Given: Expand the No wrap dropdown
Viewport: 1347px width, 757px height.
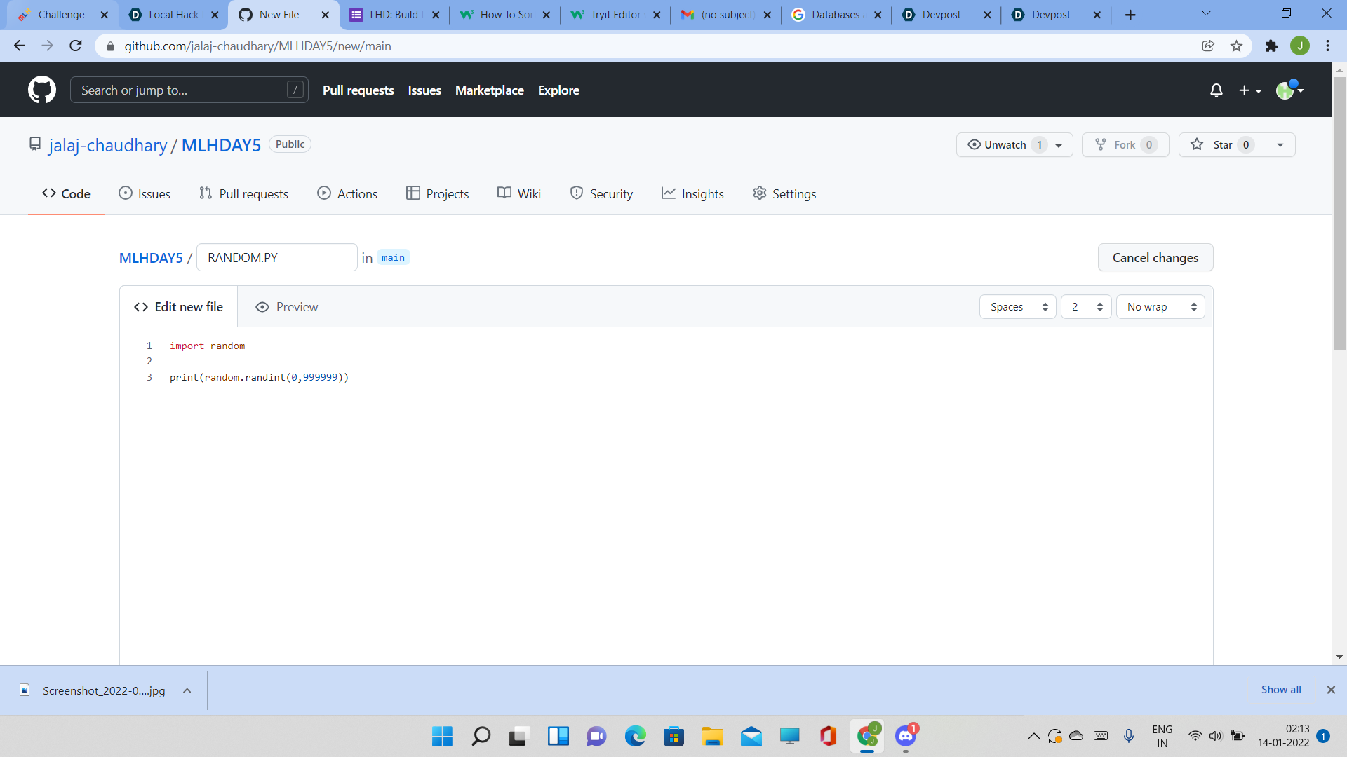Looking at the screenshot, I should coord(1160,307).
